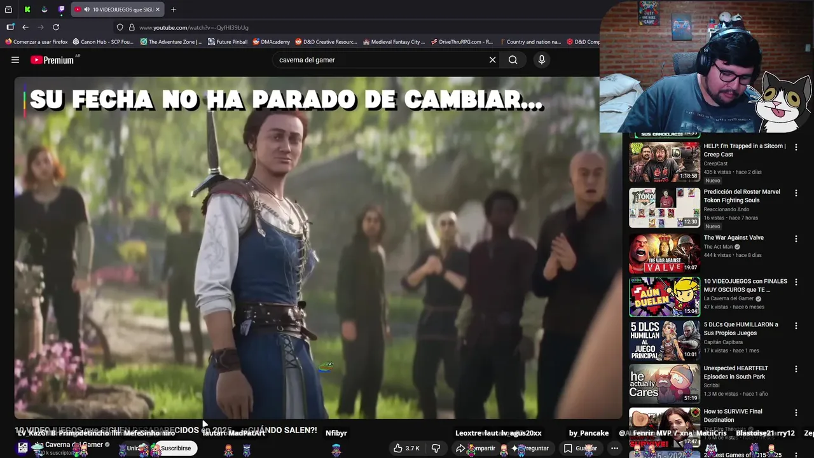Open options menu for Final Destination video
Viewport: 814px width, 458px height.
click(796, 412)
